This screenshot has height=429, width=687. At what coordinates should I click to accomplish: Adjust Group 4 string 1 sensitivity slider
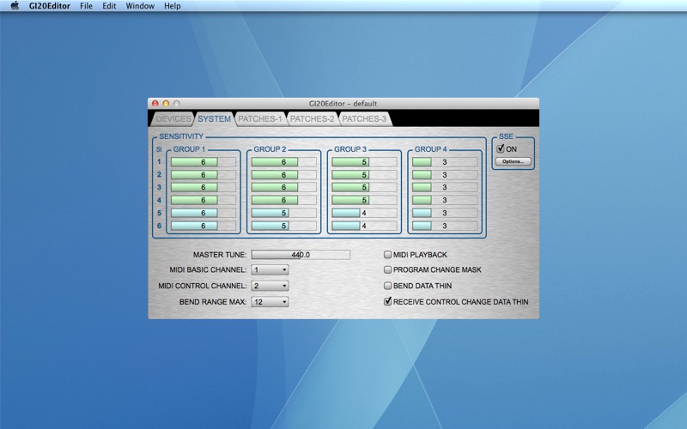coord(445,162)
